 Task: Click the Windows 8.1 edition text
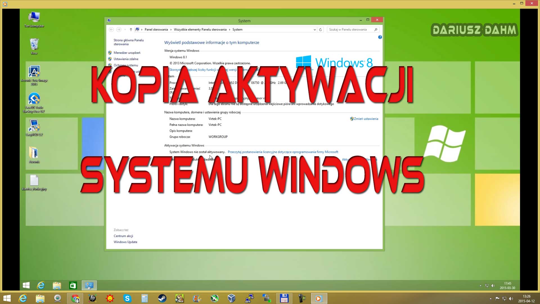tap(178, 57)
